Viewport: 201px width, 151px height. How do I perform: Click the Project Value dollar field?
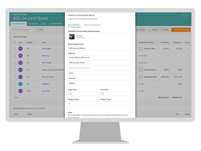84,103
